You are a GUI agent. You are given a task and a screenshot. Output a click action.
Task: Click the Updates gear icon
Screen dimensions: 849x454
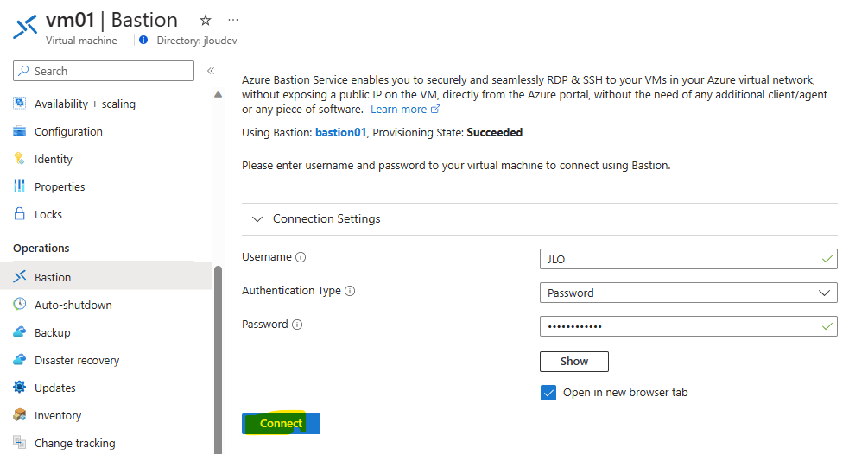[x=20, y=387]
